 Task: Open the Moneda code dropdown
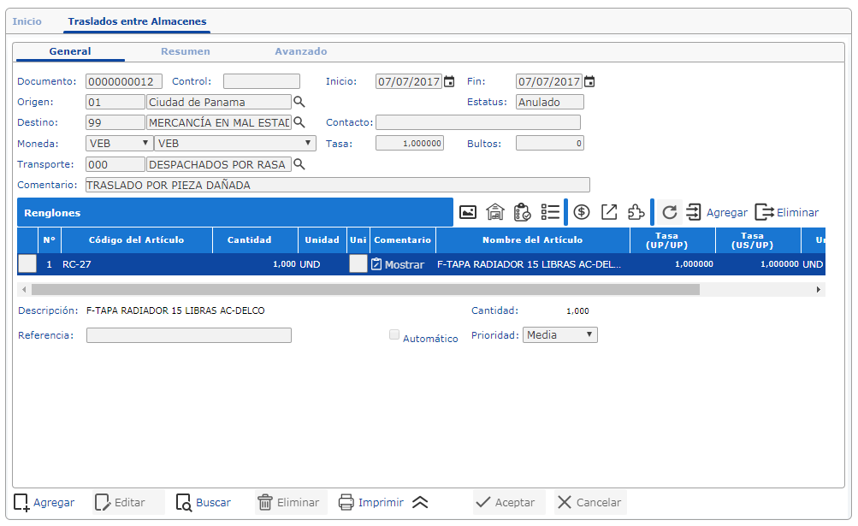pyautogui.click(x=119, y=143)
